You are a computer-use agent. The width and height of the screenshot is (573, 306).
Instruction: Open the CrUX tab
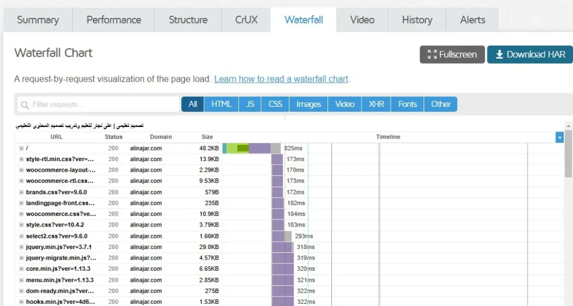[246, 20]
